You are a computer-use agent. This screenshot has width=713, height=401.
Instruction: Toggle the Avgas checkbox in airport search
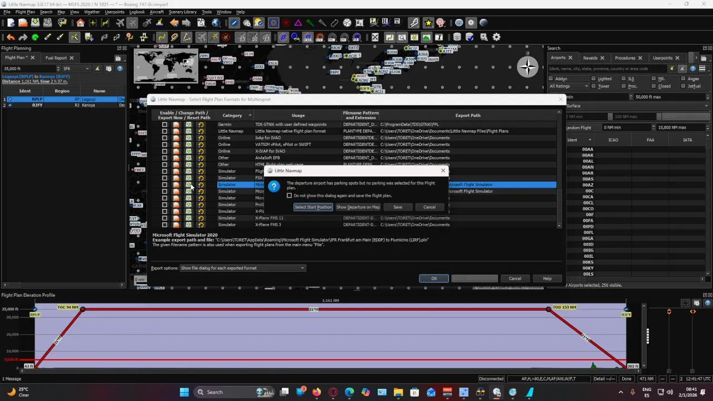pos(683,79)
